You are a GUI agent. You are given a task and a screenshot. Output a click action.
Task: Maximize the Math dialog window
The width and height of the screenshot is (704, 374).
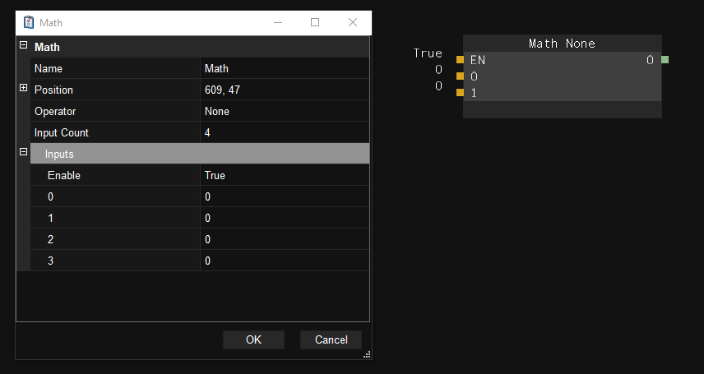coord(314,22)
